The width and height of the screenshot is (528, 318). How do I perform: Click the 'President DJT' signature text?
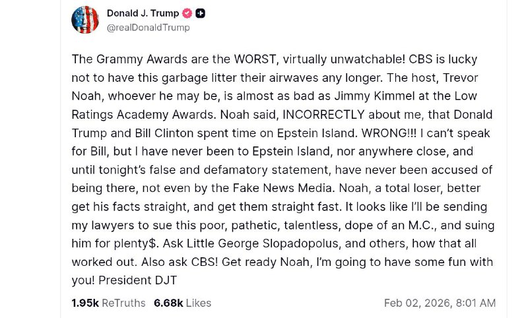pos(138,280)
